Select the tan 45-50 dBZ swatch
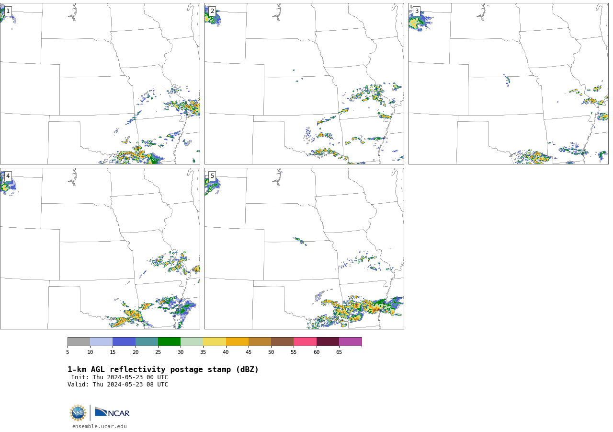The height and width of the screenshot is (432, 613). pyautogui.click(x=260, y=342)
